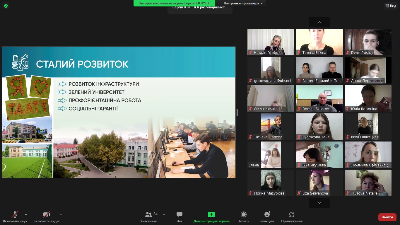Click the green screen-viewing notification banner
400x225 pixels.
pos(174,3)
